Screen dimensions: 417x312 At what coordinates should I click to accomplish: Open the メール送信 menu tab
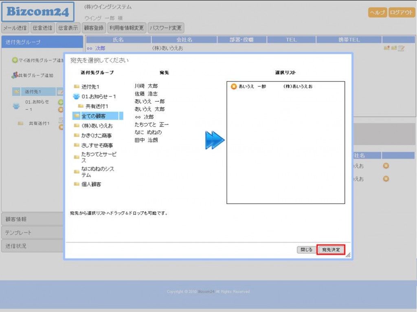pyautogui.click(x=15, y=28)
